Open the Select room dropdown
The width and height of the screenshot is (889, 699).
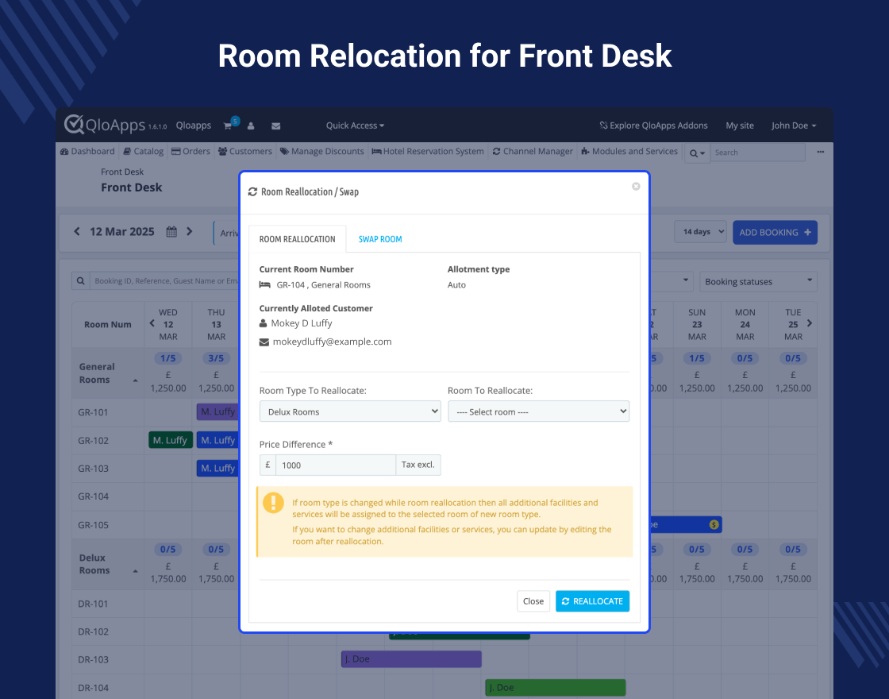[538, 411]
